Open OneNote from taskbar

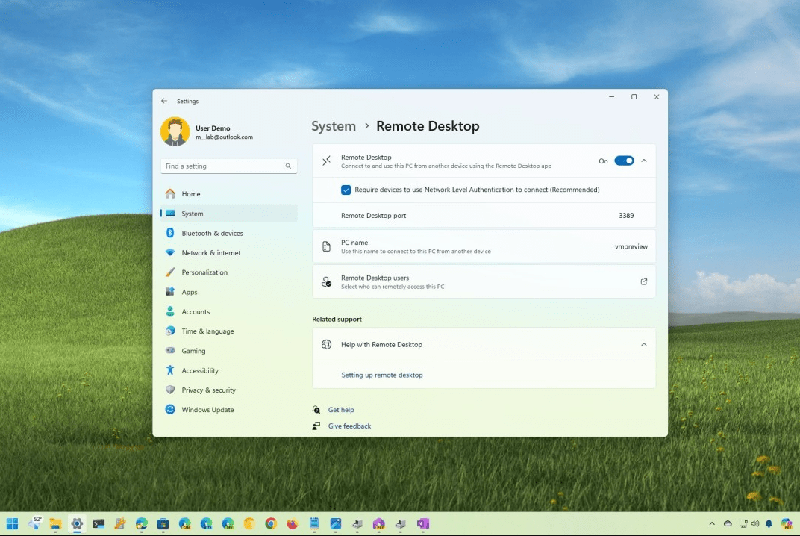(422, 524)
